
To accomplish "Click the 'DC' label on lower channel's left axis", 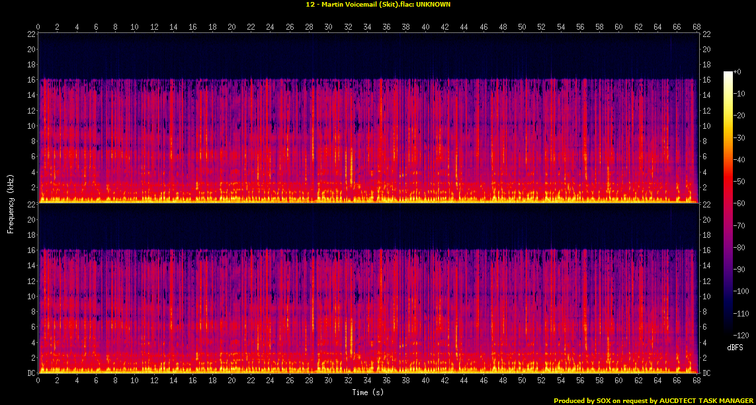I will point(30,373).
